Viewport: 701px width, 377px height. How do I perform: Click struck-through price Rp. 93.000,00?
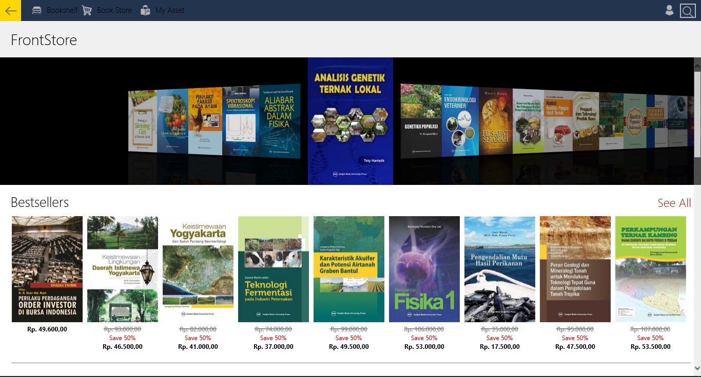click(x=123, y=329)
